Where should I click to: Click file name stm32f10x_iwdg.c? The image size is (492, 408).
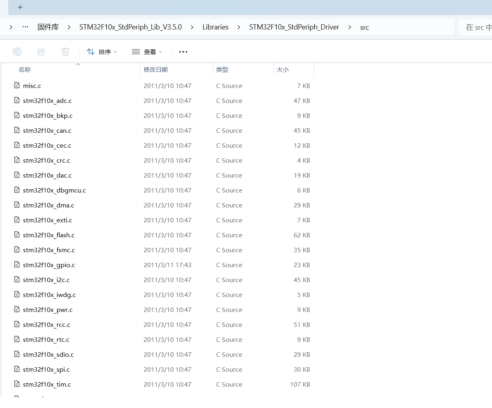[49, 295]
